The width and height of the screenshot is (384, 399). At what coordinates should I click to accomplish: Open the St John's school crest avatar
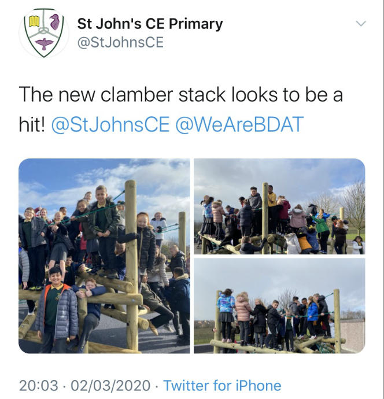(44, 32)
